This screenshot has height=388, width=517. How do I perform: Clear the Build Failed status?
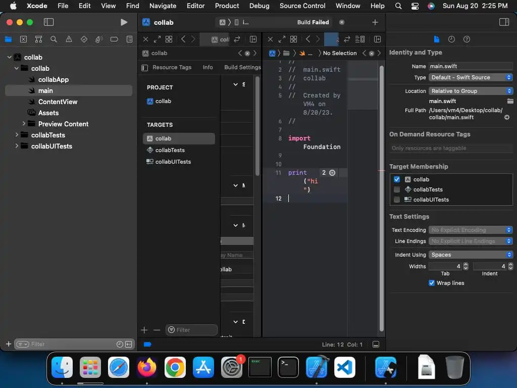point(342,22)
